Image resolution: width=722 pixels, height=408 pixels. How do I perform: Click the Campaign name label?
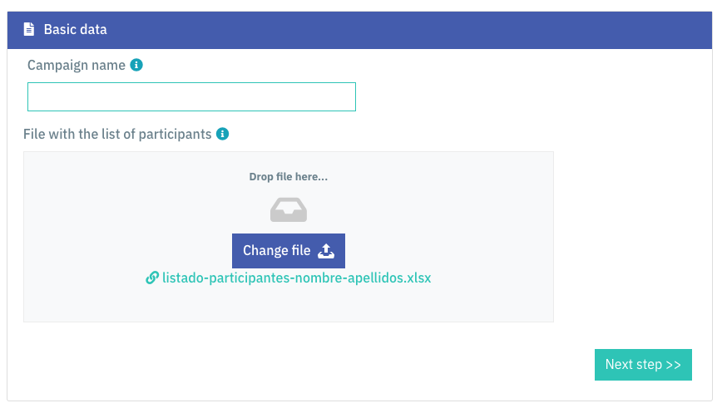pos(77,66)
